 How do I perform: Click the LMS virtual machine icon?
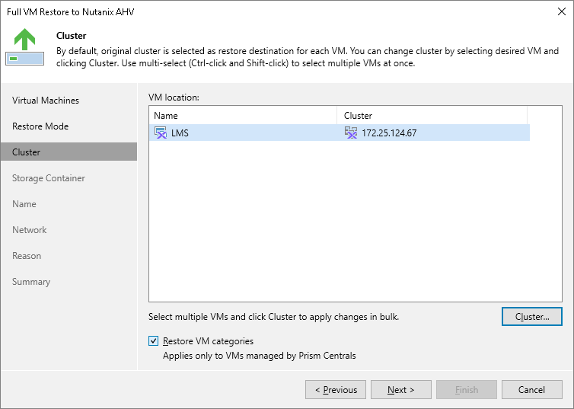coord(161,133)
